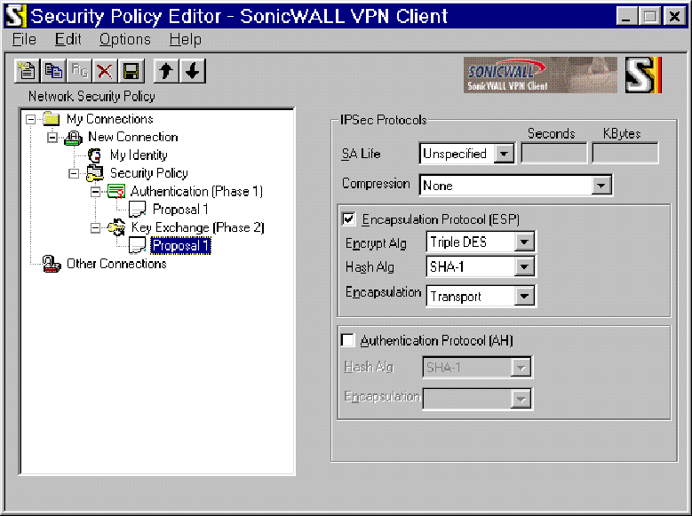Click the SonicWALL VPN Client banner image
This screenshot has width=692, height=516.
pos(540,75)
